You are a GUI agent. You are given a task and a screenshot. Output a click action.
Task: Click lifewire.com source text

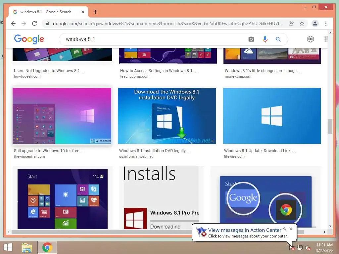click(234, 156)
